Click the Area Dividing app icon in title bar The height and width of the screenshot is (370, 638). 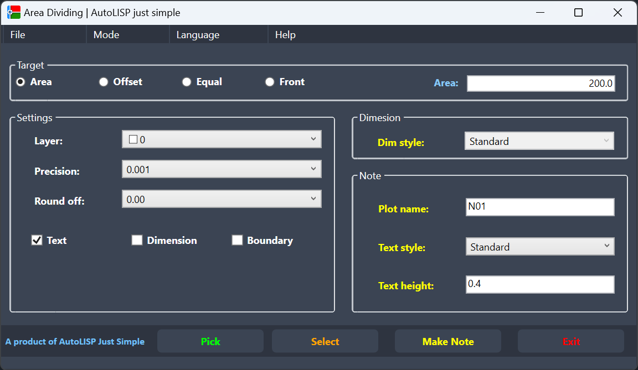coord(14,13)
